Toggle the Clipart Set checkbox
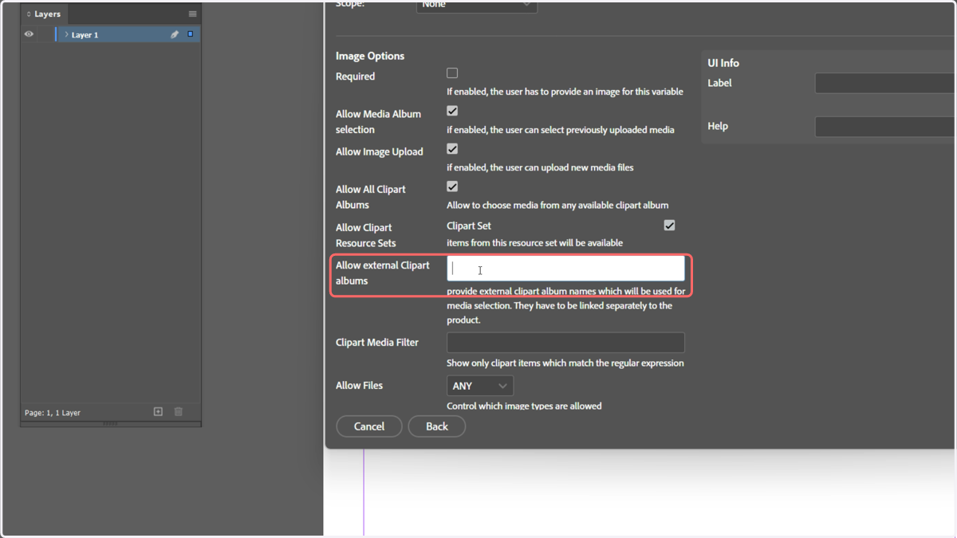 coord(669,226)
